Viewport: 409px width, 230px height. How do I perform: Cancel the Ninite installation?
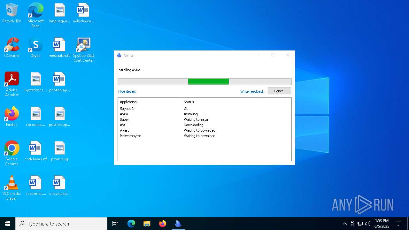pyautogui.click(x=279, y=91)
